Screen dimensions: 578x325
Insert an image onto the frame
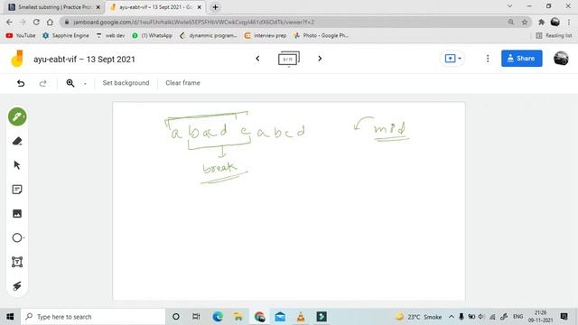(x=17, y=213)
